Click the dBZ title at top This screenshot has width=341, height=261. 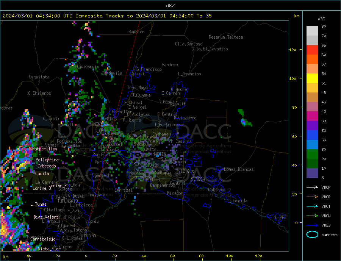(x=170, y=6)
